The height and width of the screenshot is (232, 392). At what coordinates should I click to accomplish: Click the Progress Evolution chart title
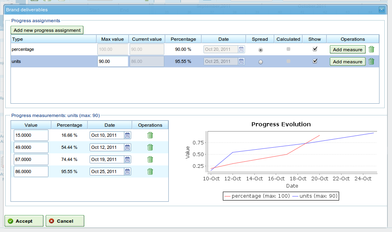281,124
